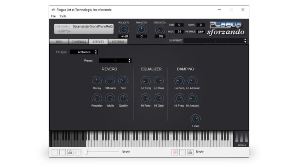298x167 pixels.
Task: Click the -4 dB volume readout
Action: [124, 36]
